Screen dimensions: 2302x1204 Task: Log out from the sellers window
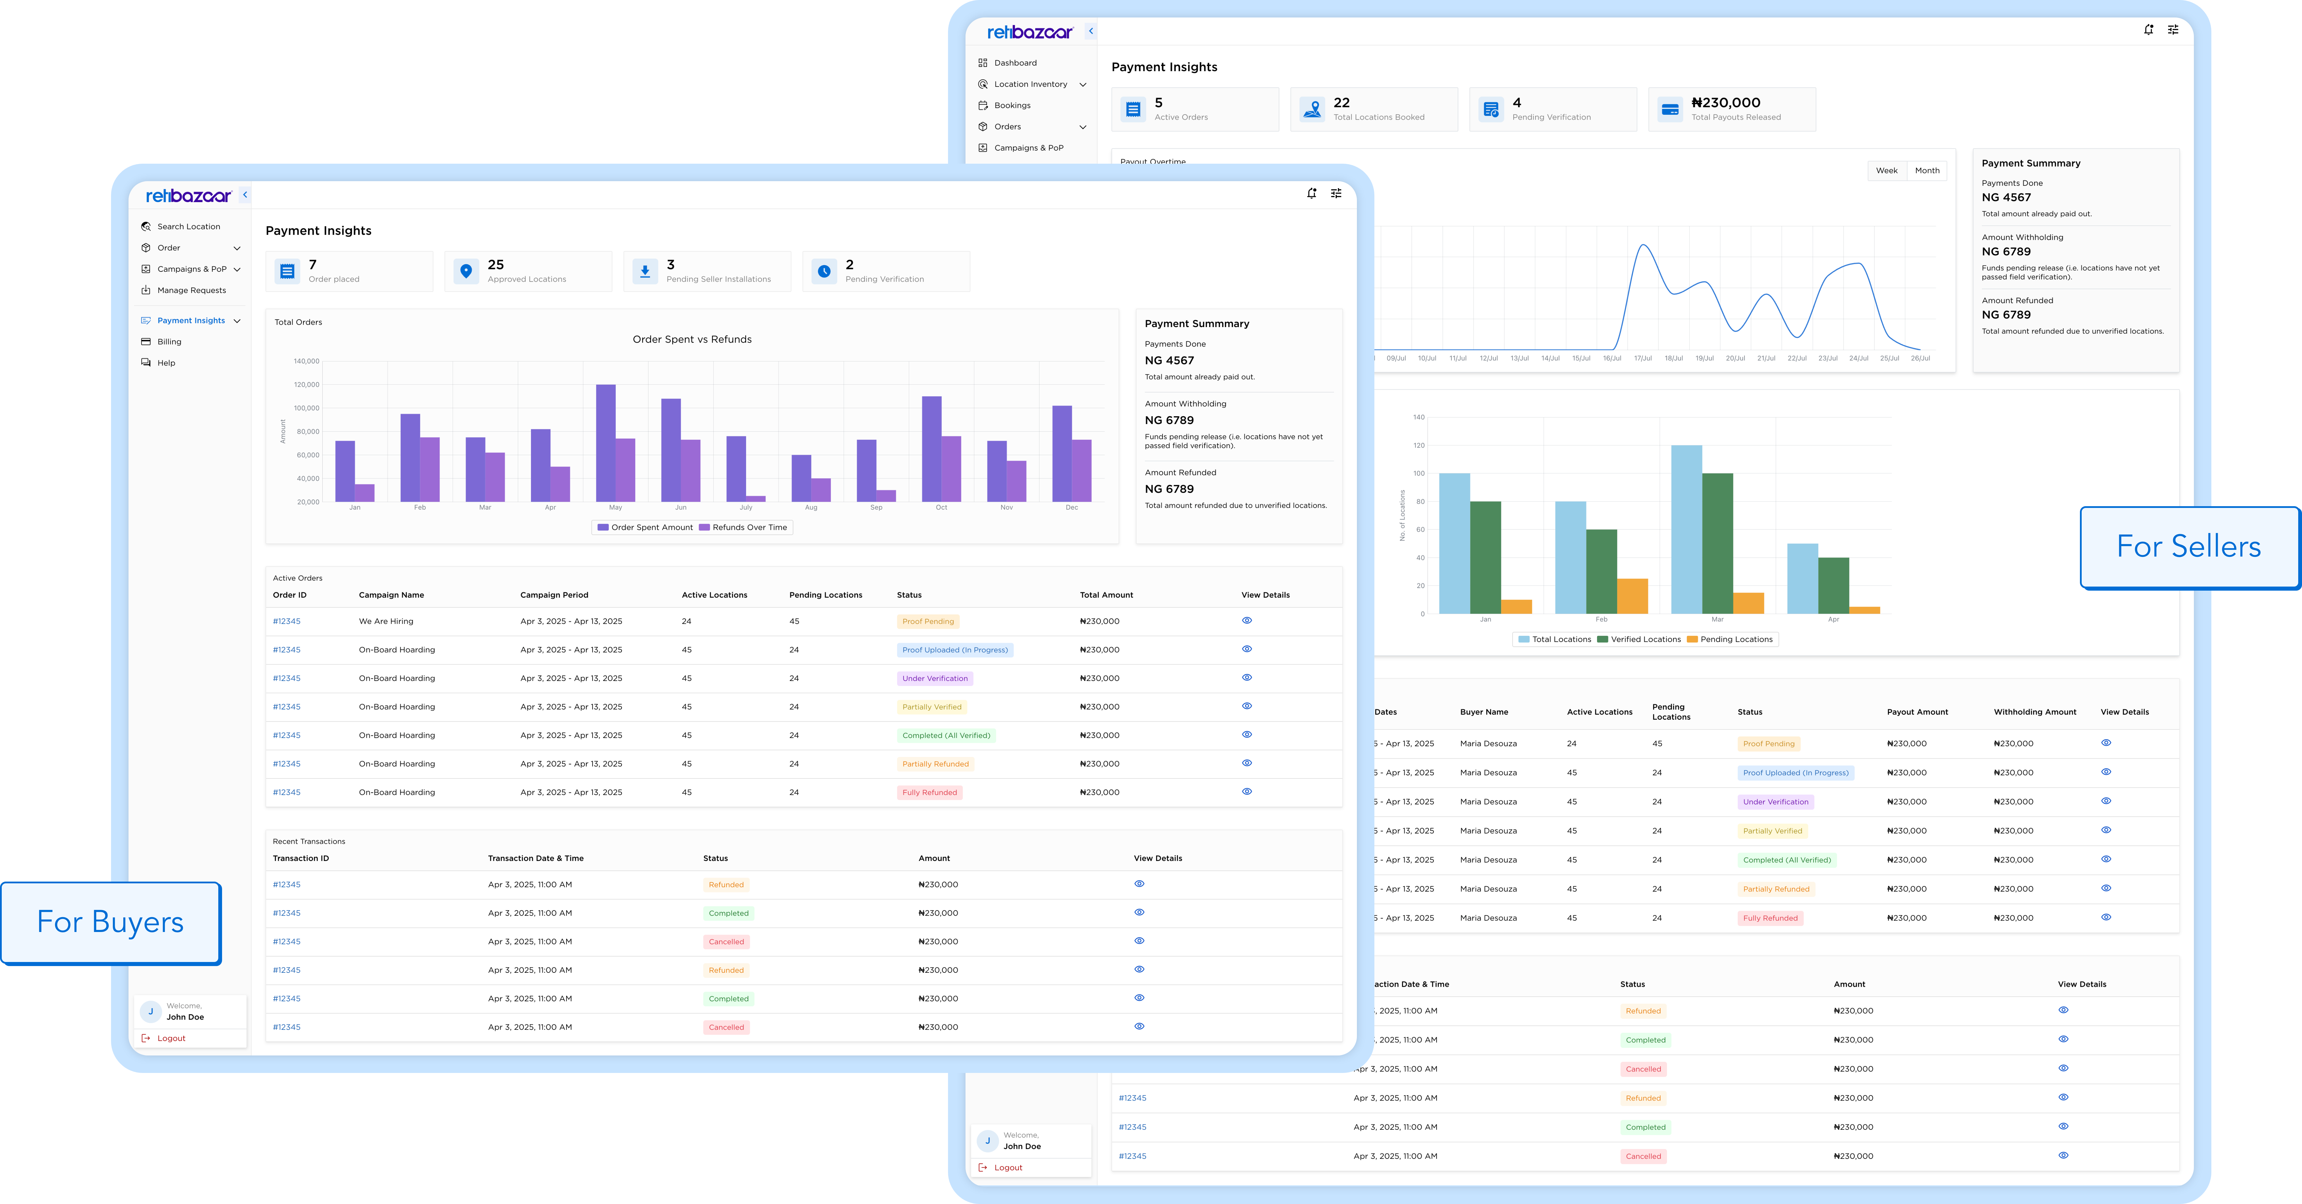(x=1008, y=1167)
